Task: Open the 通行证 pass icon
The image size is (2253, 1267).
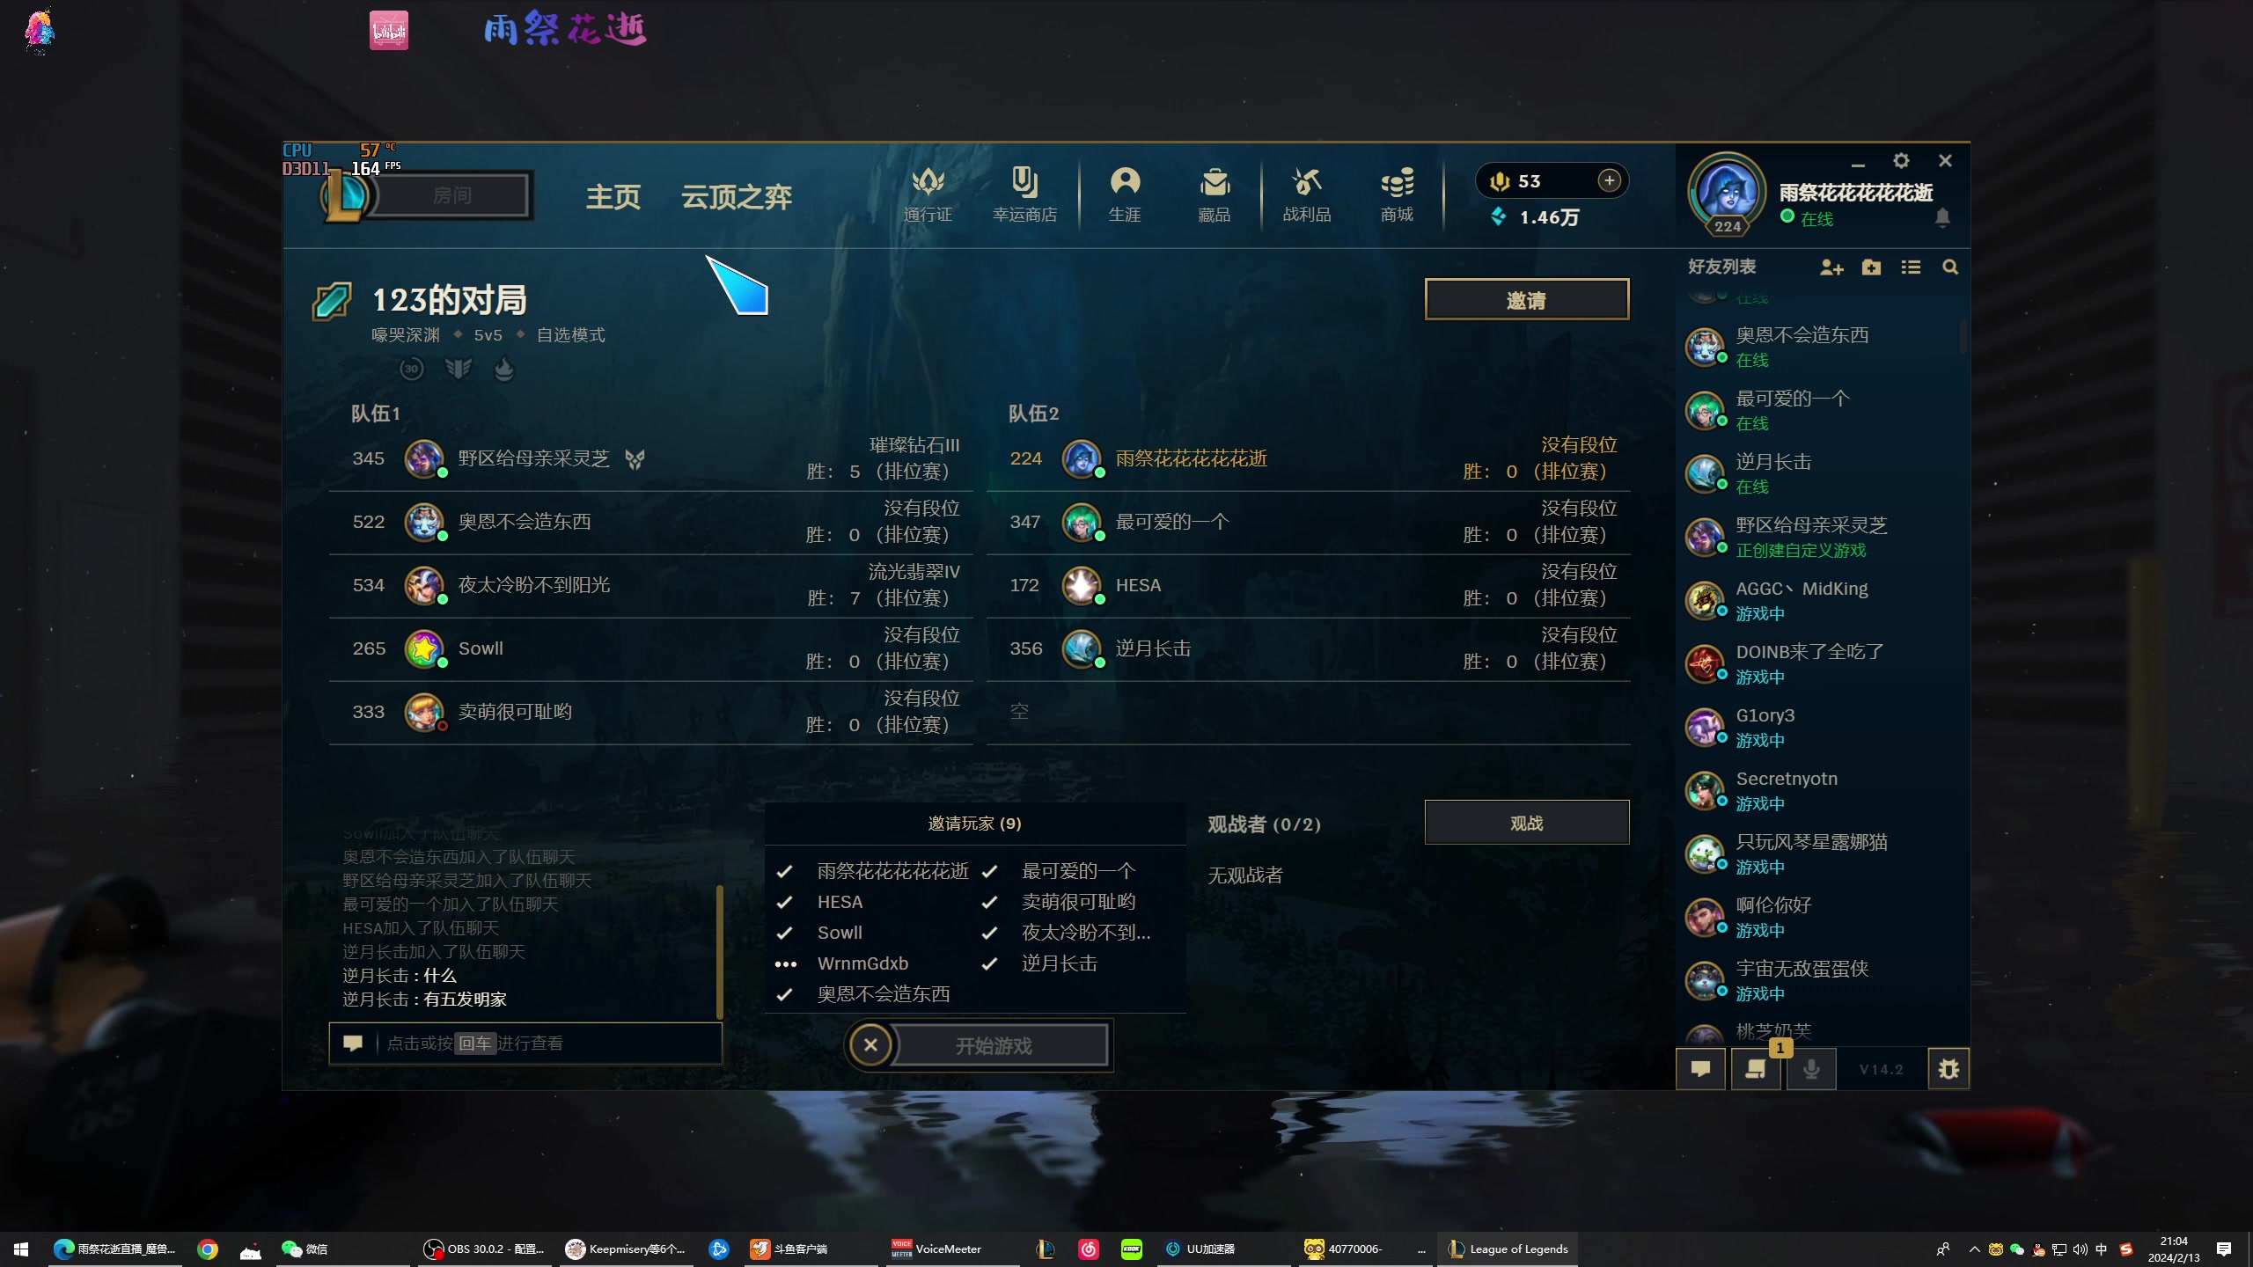Action: (x=928, y=194)
